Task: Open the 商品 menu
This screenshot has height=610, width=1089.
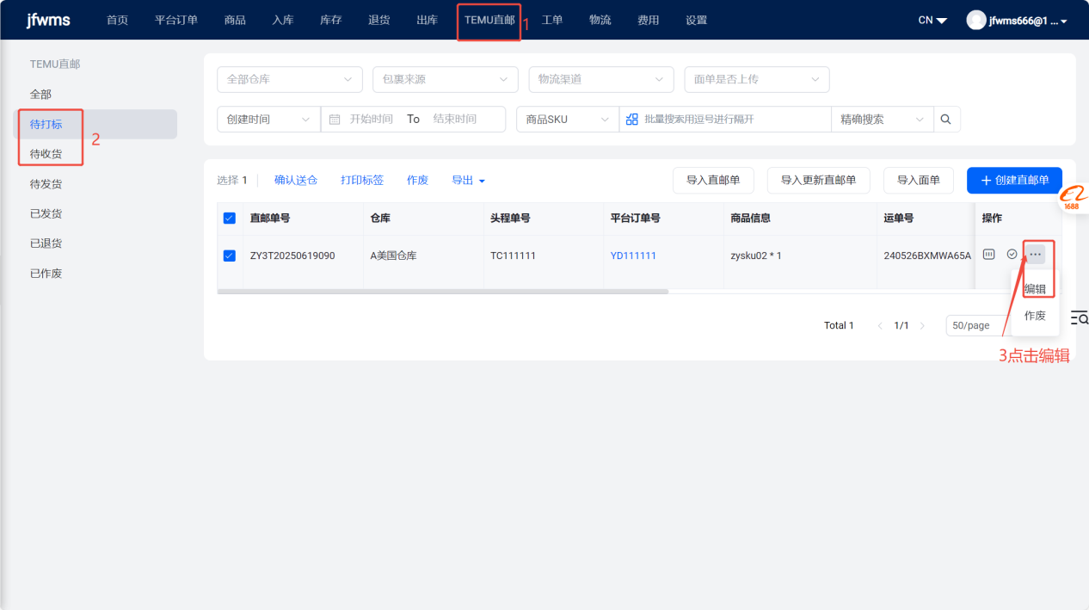Action: coord(235,20)
